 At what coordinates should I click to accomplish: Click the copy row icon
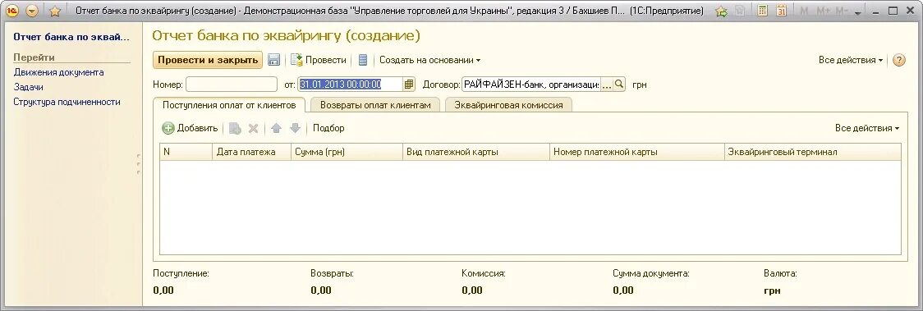coord(235,128)
